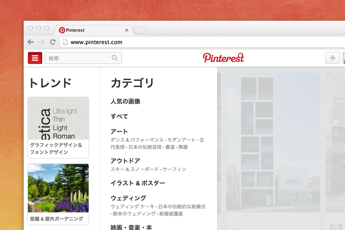Open the すべて category

[119, 117]
